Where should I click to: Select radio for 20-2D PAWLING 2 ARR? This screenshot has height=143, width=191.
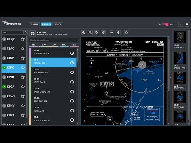72,101
